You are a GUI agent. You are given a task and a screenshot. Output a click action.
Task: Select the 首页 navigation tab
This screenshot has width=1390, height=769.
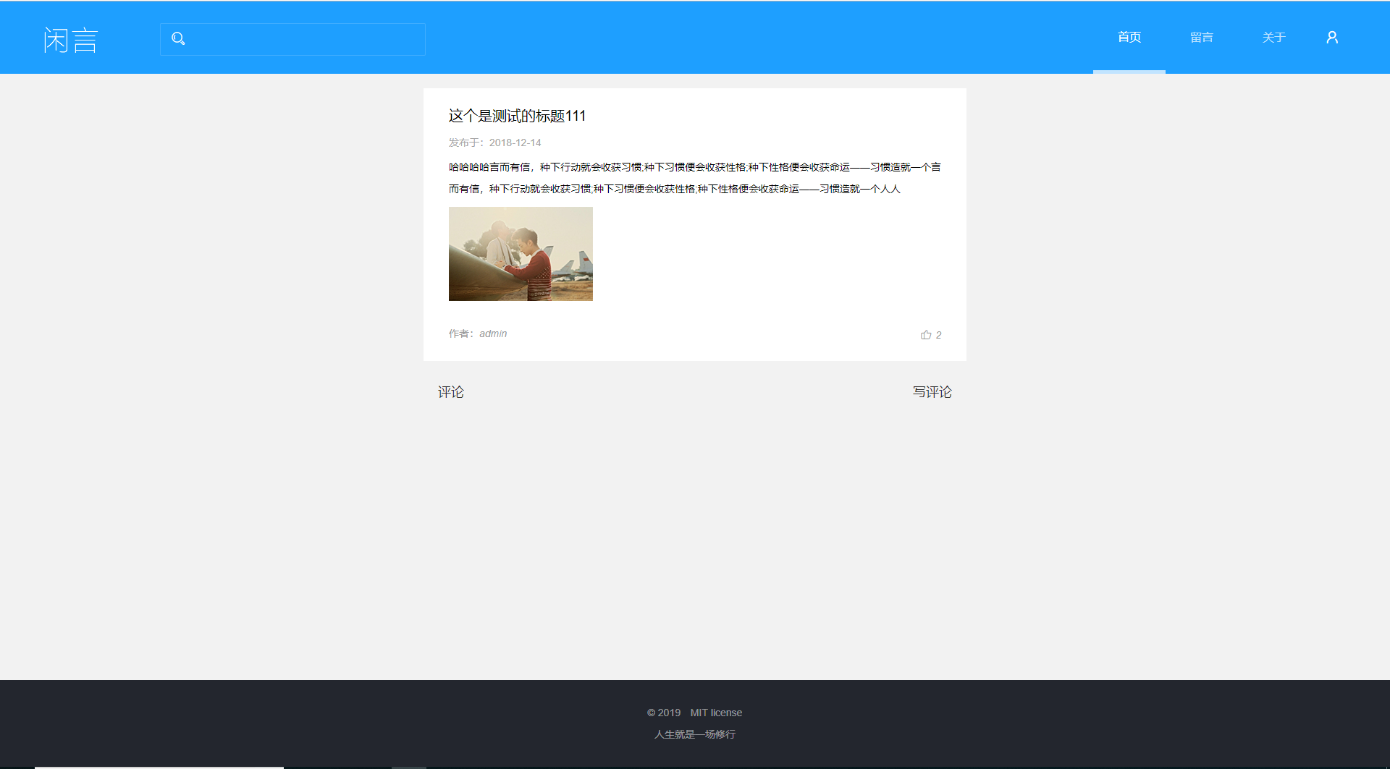point(1129,37)
